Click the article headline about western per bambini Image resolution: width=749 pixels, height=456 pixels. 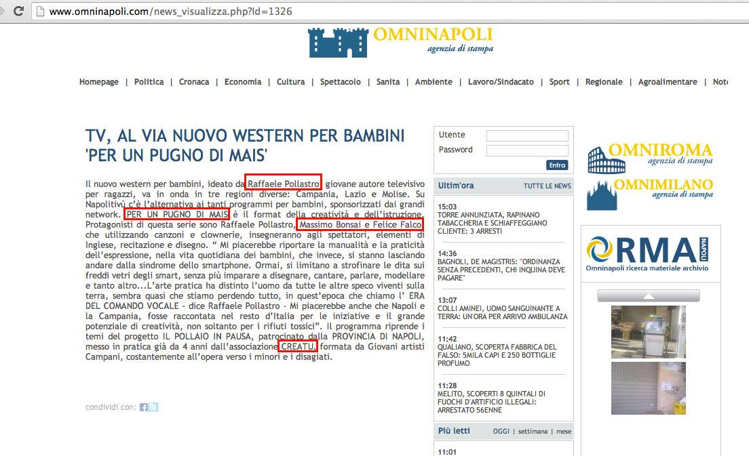pos(245,146)
